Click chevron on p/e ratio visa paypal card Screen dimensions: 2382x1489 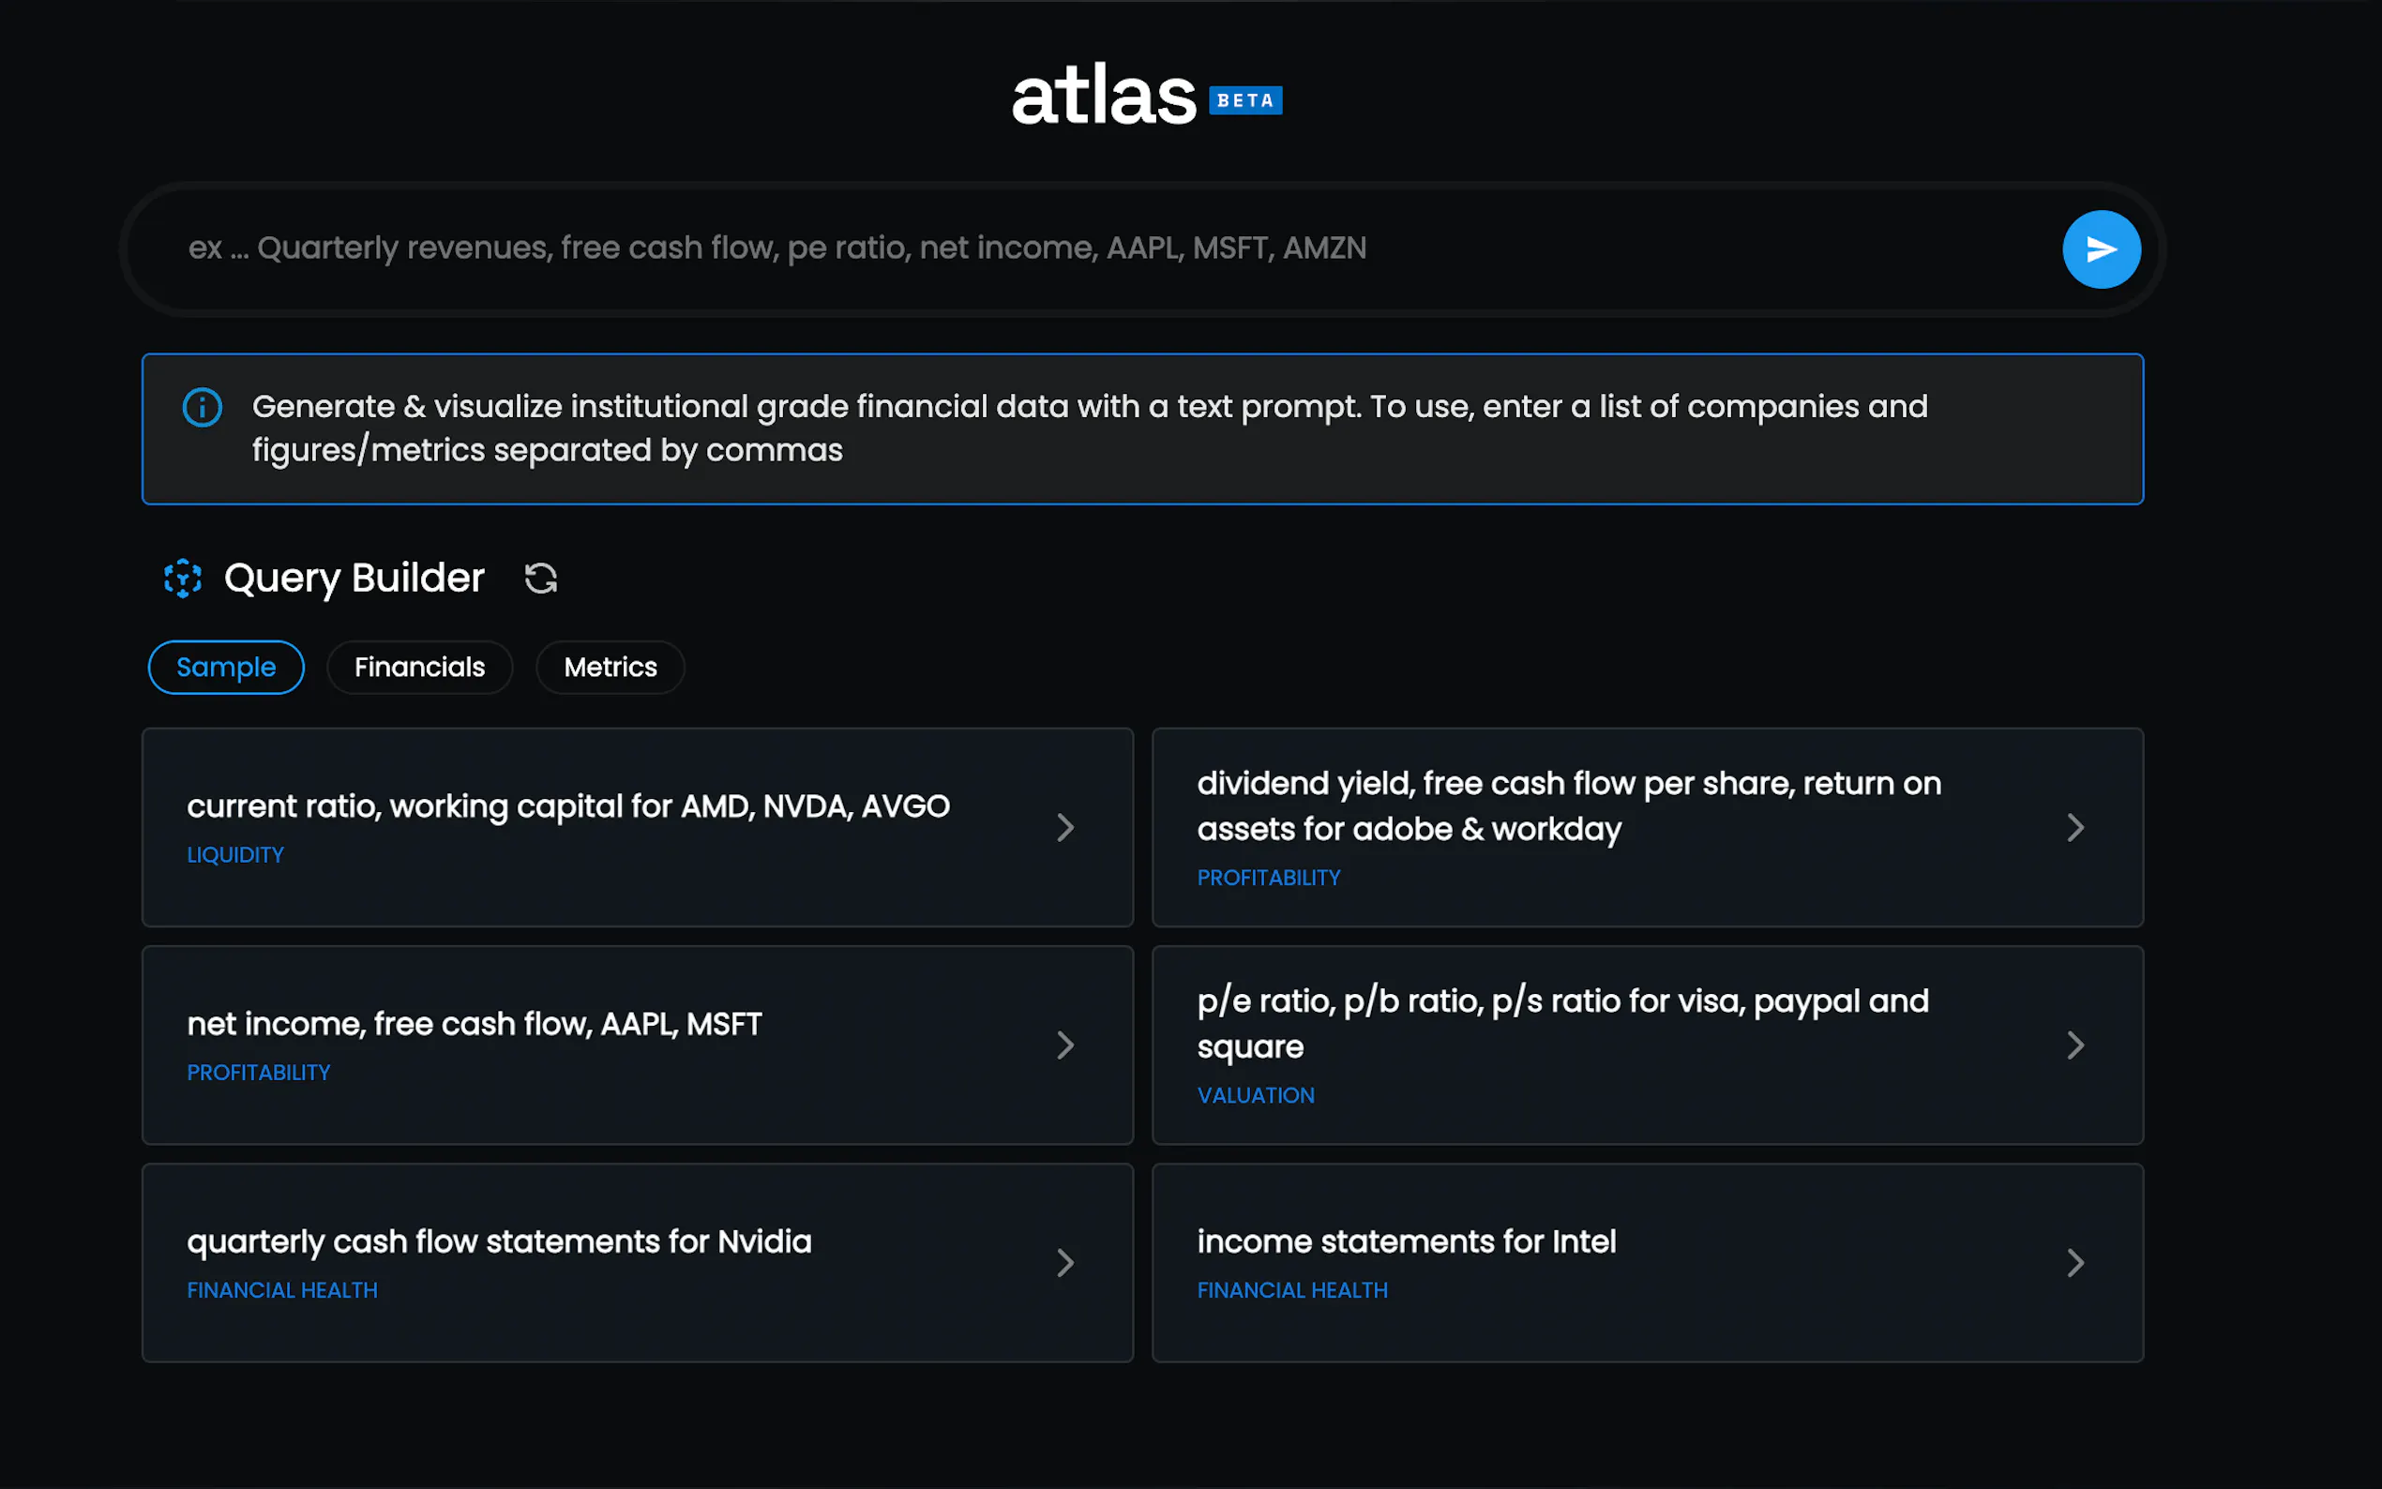coord(2074,1045)
